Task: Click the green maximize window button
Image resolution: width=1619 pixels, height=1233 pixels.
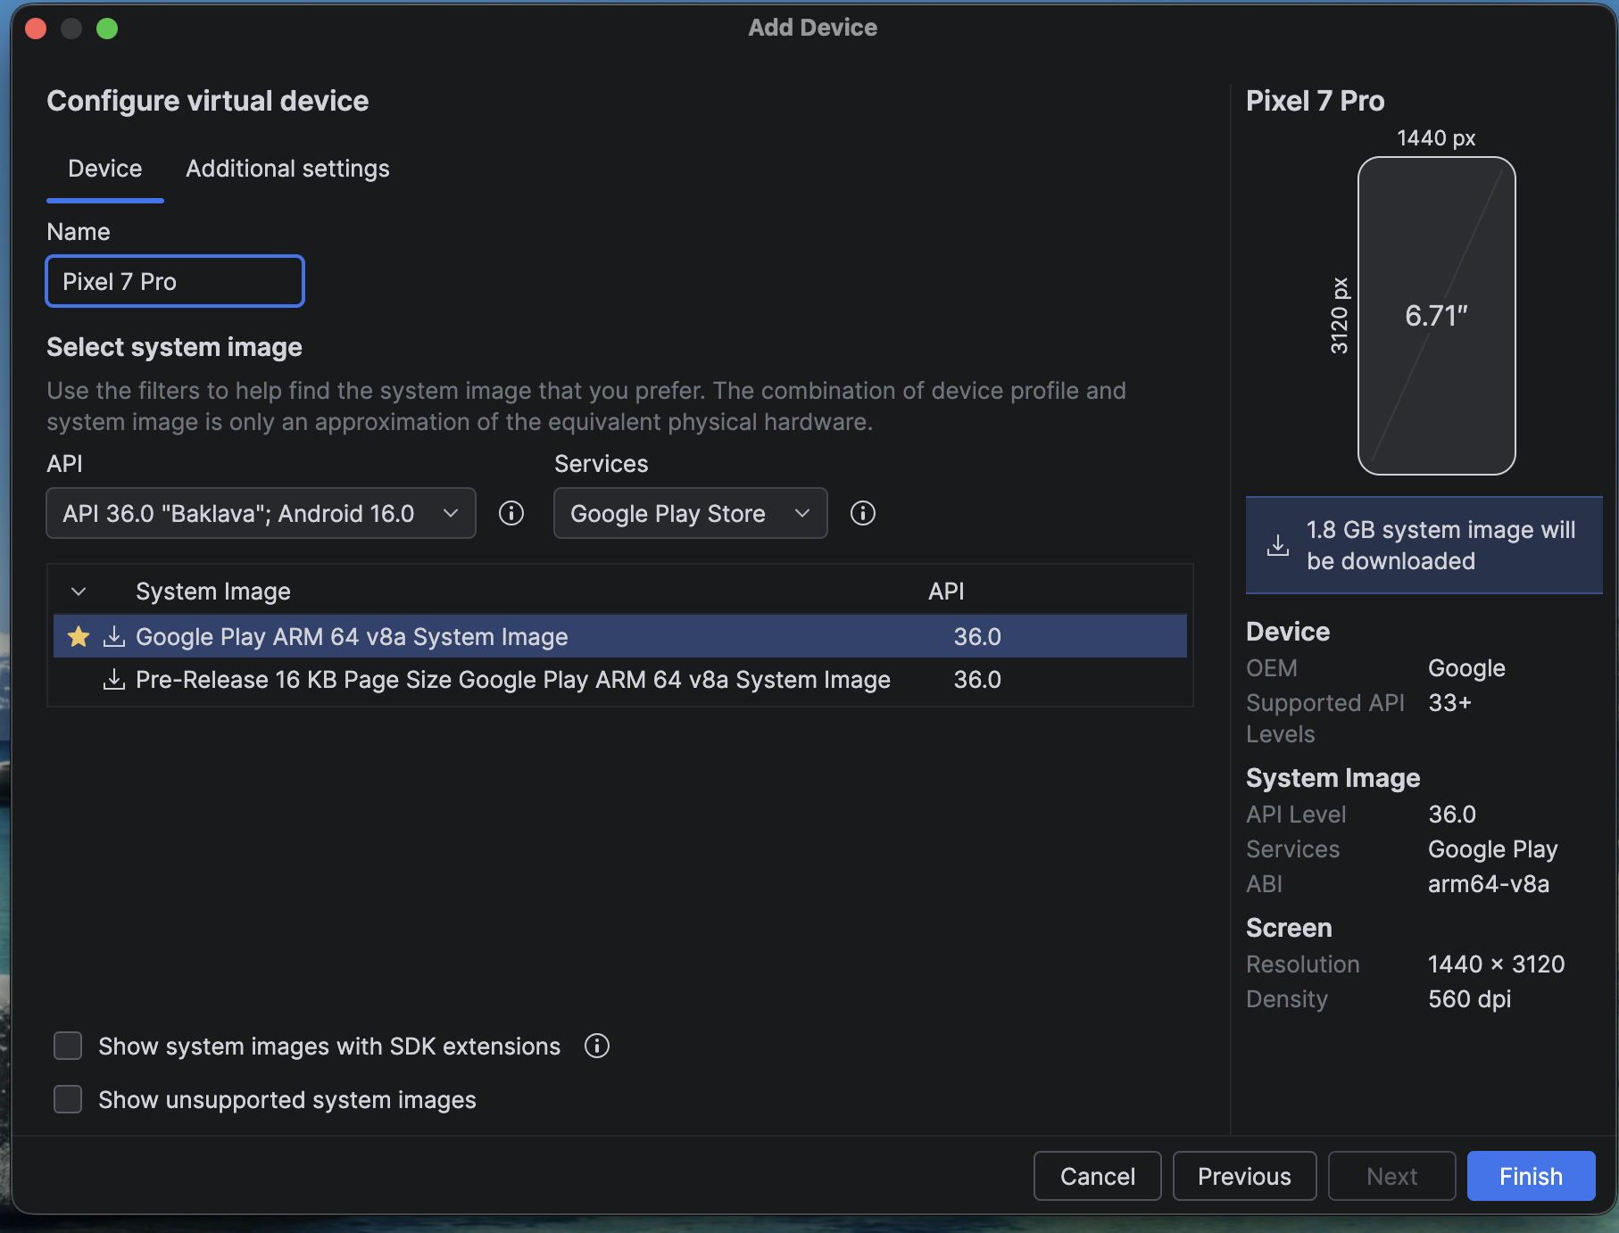Action: (x=107, y=29)
